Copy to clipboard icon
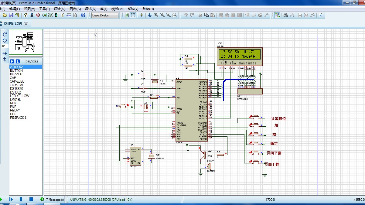Image resolution: width=365 pixels, height=205 pixels. [x=206, y=15]
